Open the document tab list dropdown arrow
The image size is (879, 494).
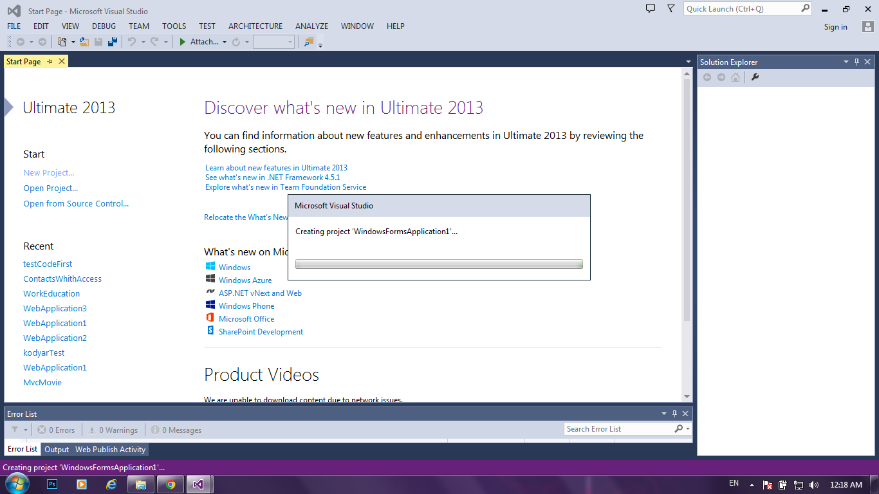(x=688, y=62)
